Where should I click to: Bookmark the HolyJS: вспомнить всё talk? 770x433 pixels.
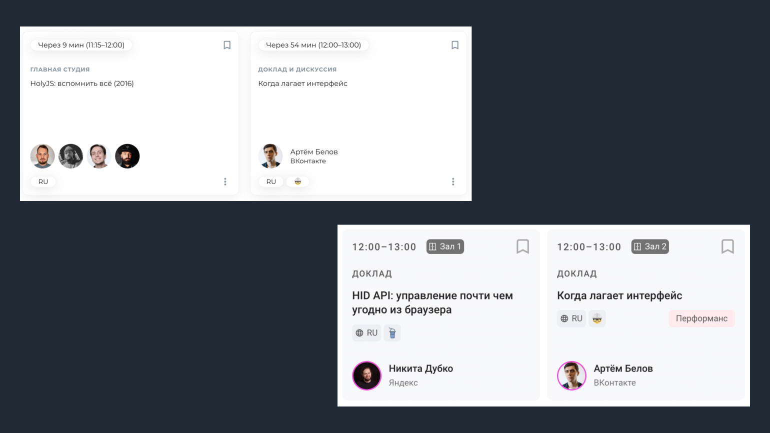click(x=227, y=45)
